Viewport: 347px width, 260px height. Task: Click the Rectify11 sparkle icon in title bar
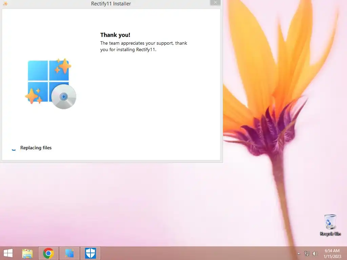pyautogui.click(x=5, y=3)
